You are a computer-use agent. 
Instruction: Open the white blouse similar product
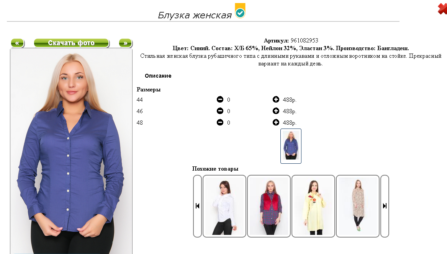[224, 206]
